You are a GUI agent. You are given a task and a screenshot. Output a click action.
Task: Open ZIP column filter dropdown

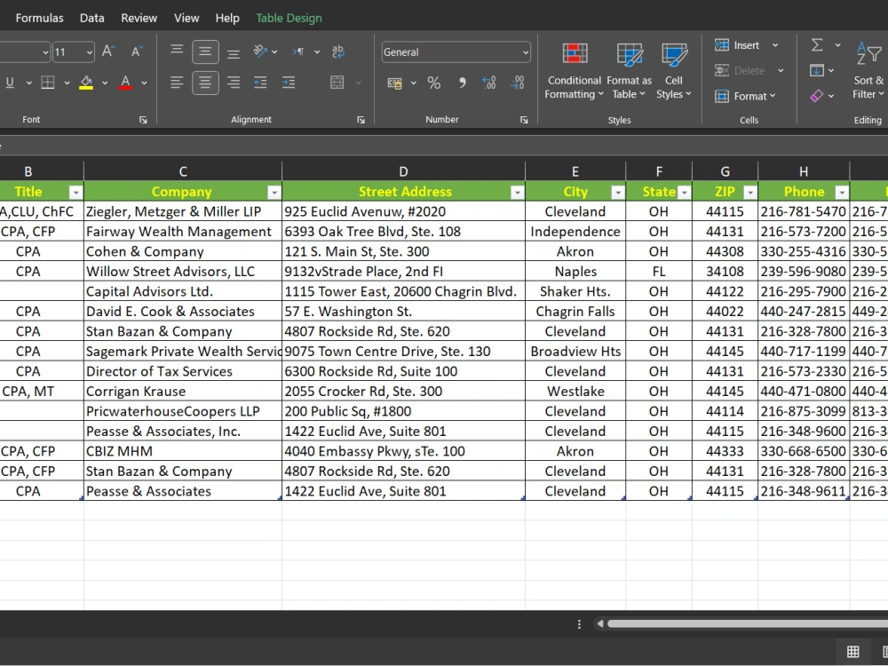749,193
